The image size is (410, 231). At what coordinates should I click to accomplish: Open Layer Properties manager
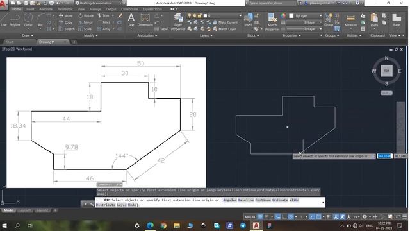click(178, 22)
